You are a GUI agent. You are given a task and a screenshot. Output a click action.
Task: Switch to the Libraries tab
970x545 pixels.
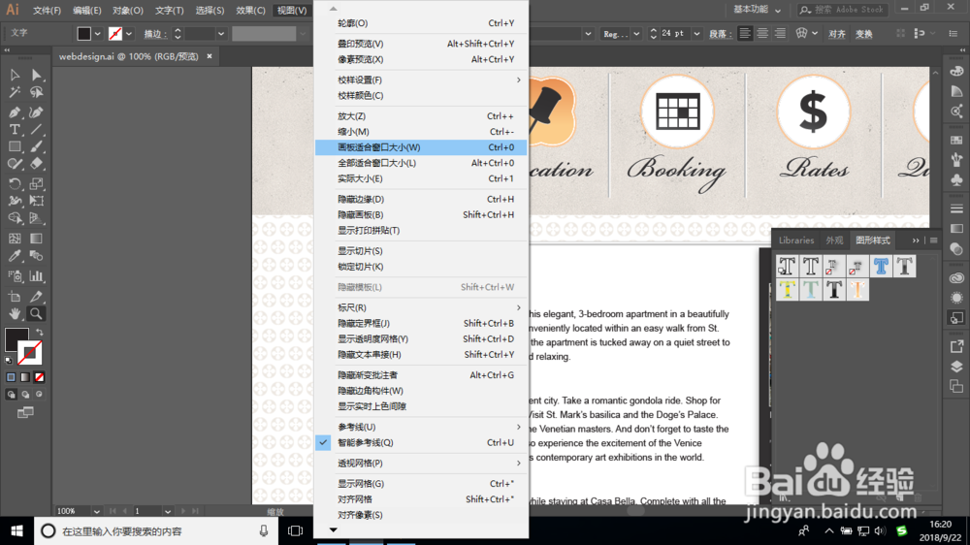coord(796,240)
